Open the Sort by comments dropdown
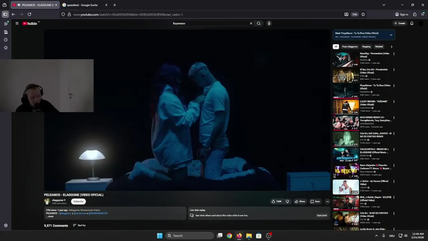428x241 pixels. tap(79, 225)
